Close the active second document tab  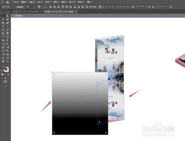(77, 11)
